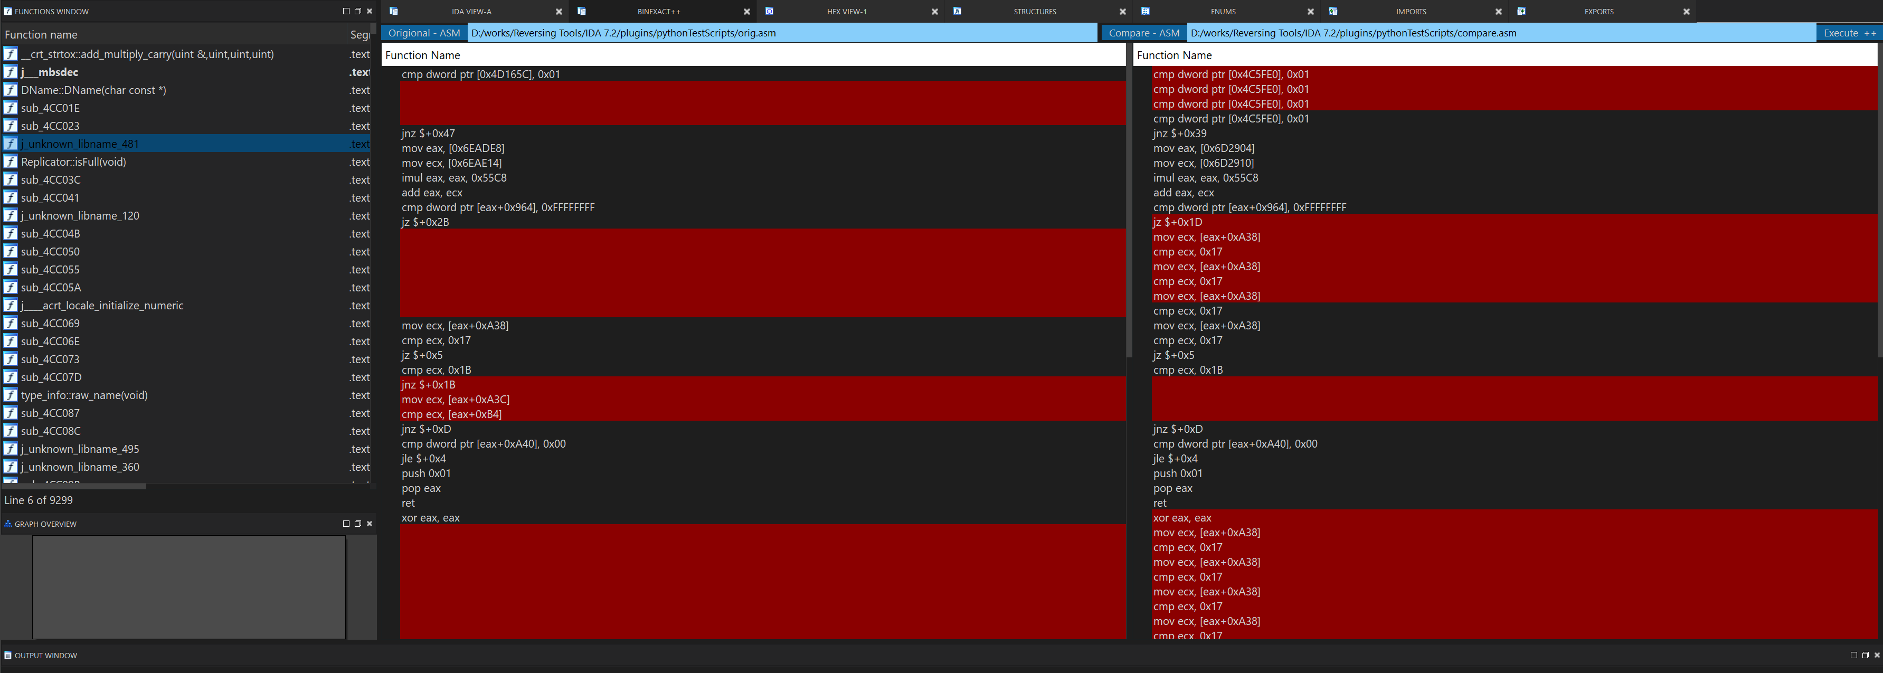The image size is (1883, 673).
Task: Click the Origional - ASM button
Action: 424,33
